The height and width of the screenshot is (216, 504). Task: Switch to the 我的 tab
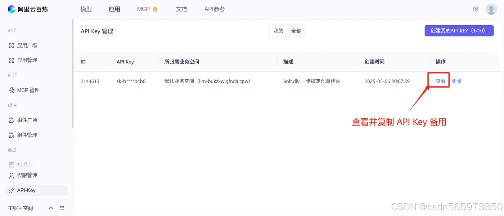(278, 31)
